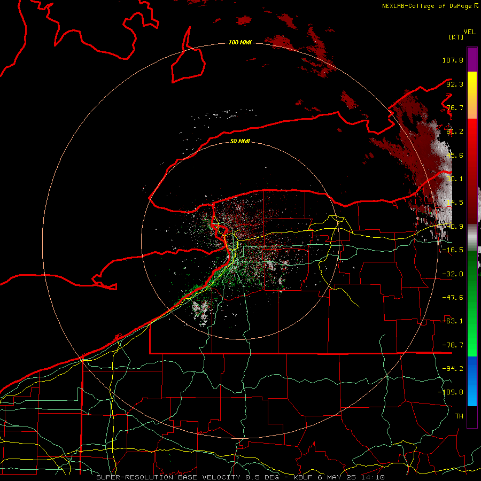Select the 14.5 legend value
Viewport: 481px width, 481px height.
click(x=455, y=203)
